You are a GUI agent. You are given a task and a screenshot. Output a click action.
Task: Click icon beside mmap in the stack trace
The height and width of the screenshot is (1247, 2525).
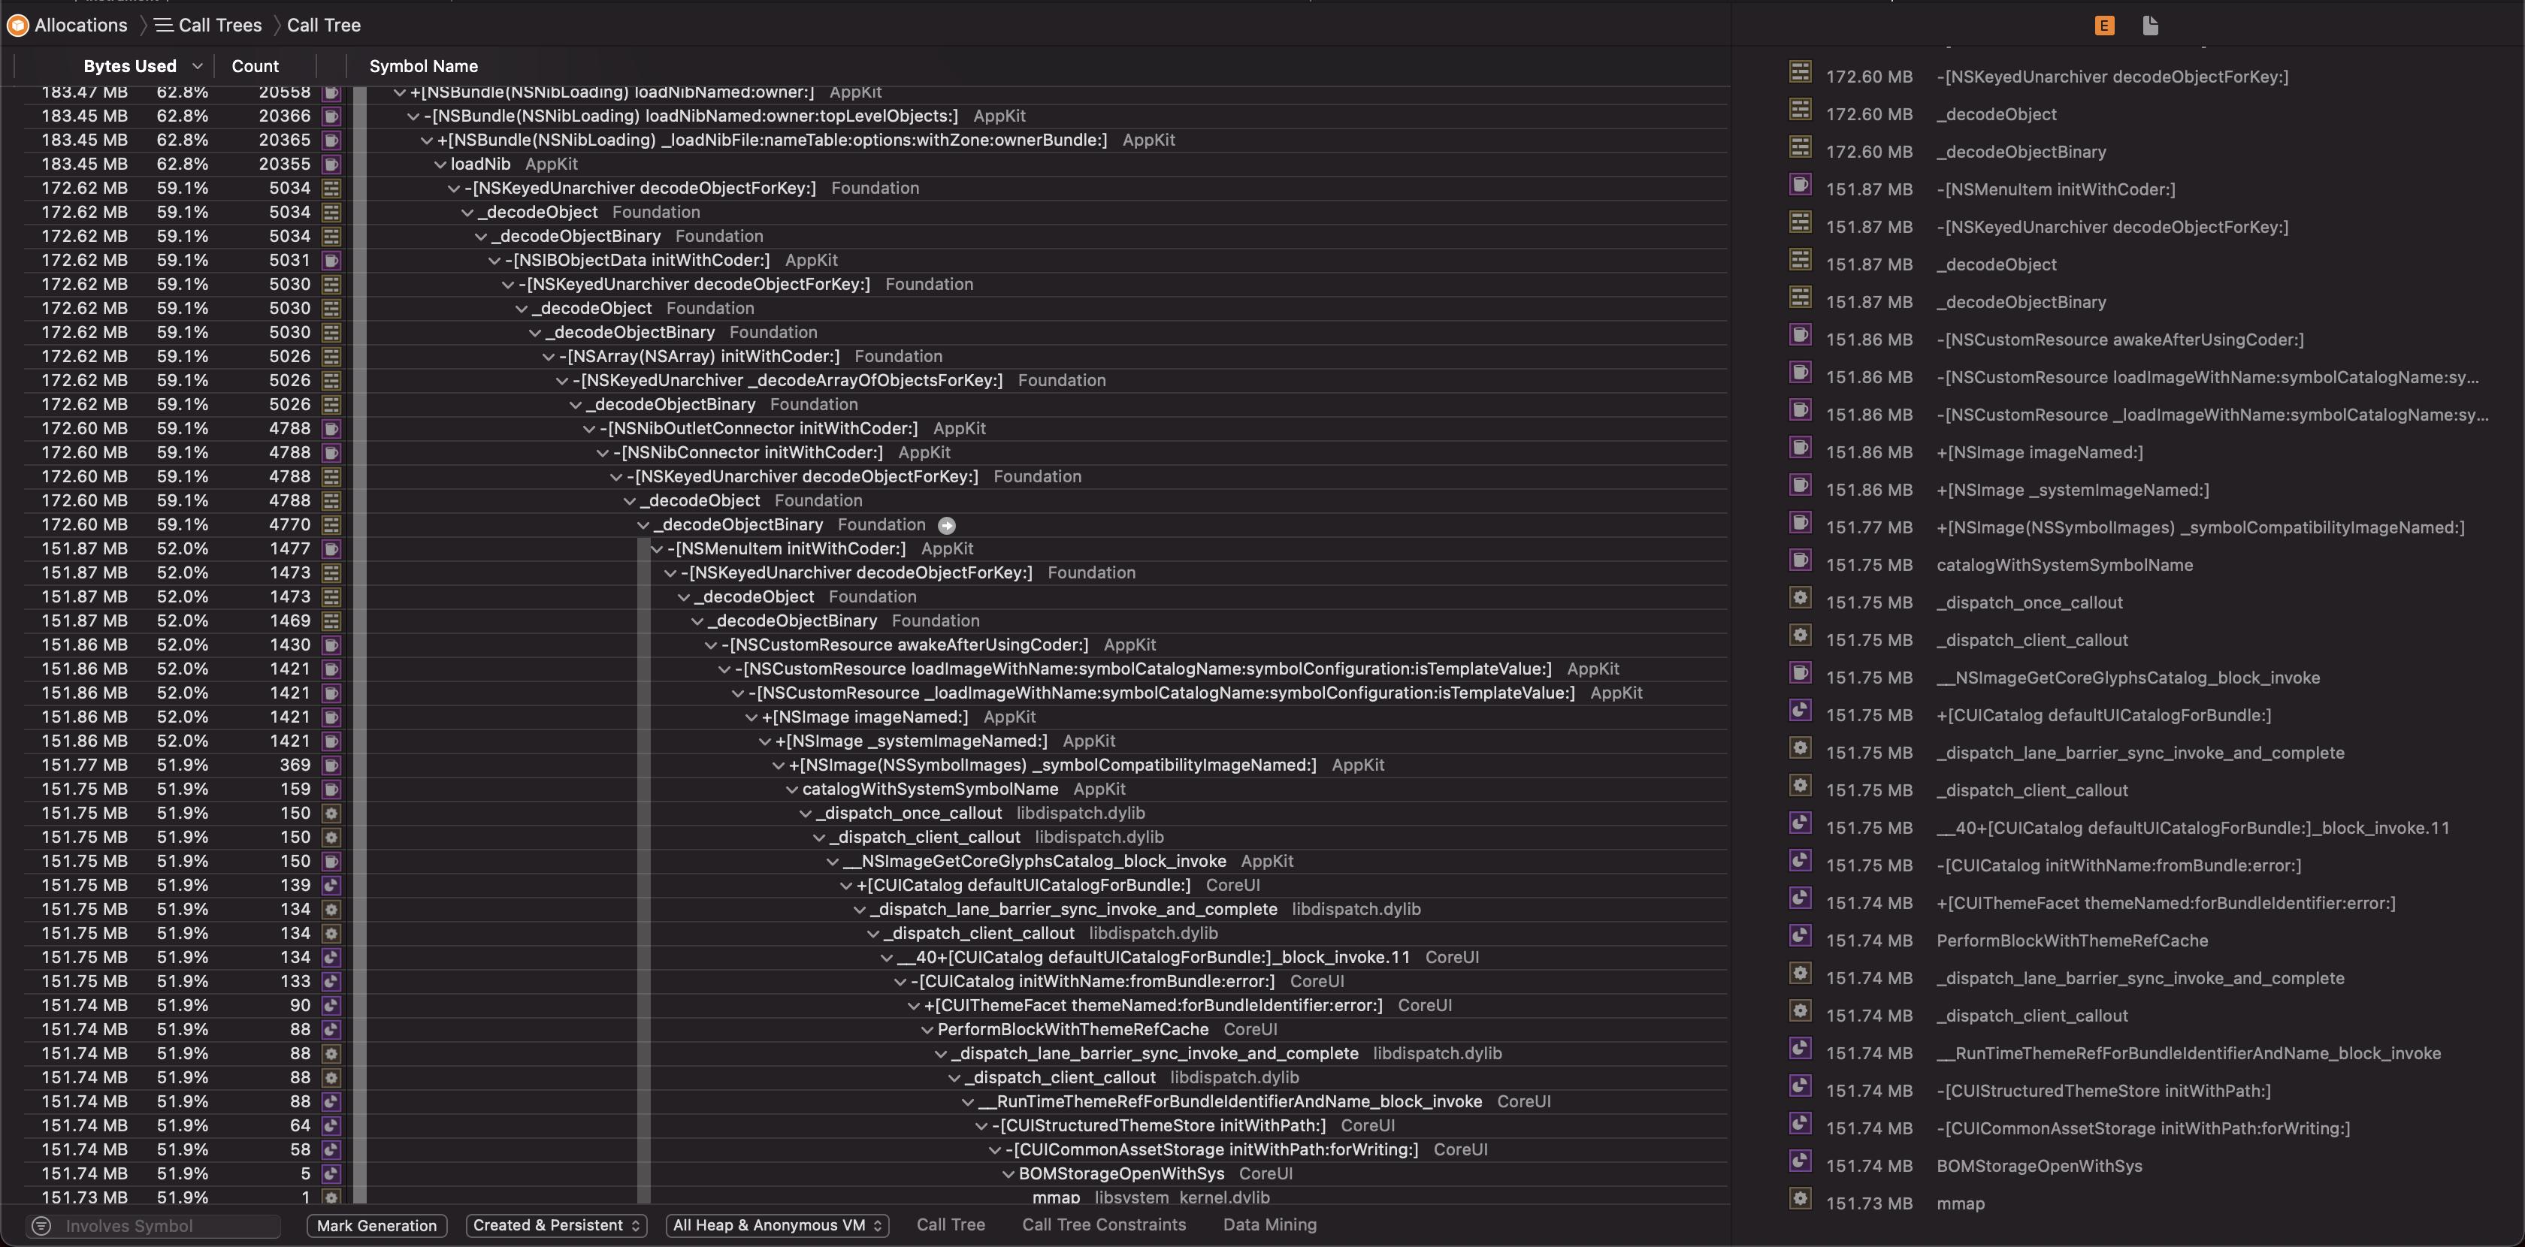coord(1800,1198)
